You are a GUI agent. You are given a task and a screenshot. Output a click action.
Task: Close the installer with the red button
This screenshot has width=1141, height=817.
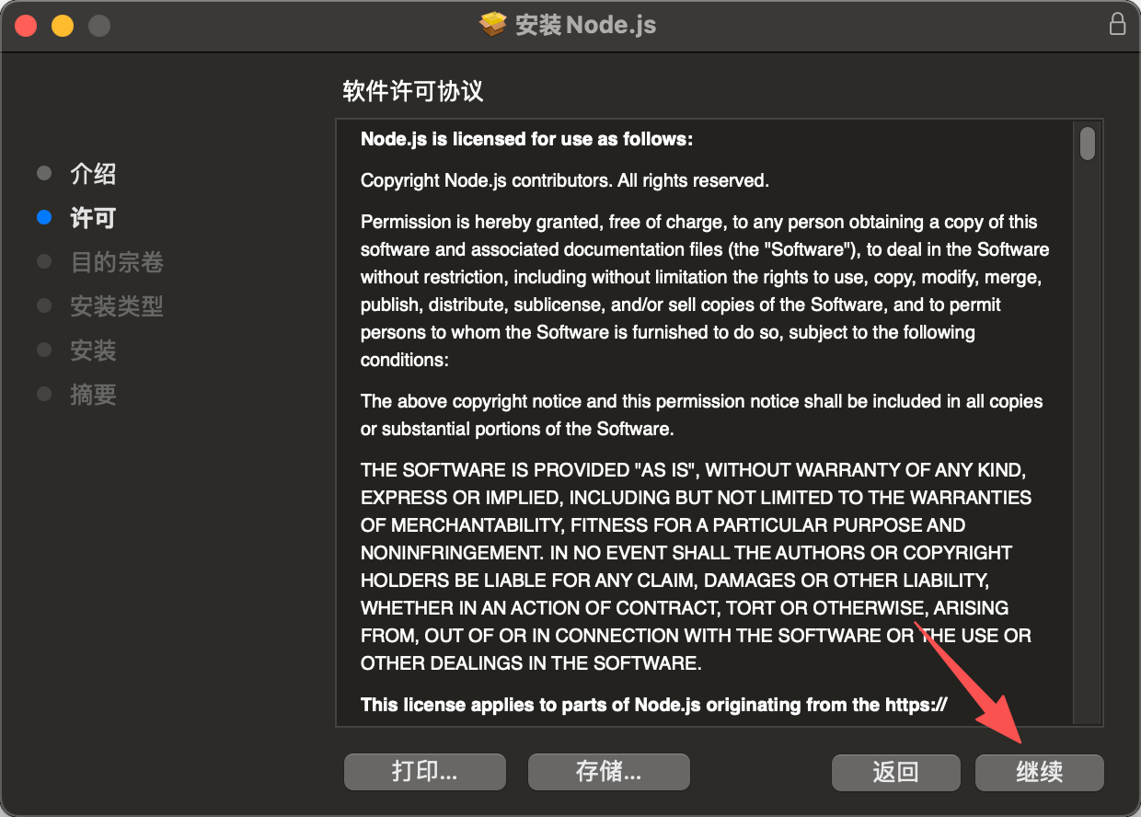26,26
